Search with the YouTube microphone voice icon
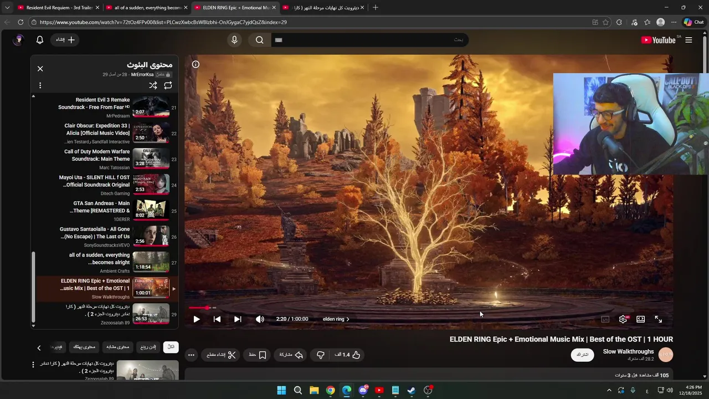 tap(234, 40)
